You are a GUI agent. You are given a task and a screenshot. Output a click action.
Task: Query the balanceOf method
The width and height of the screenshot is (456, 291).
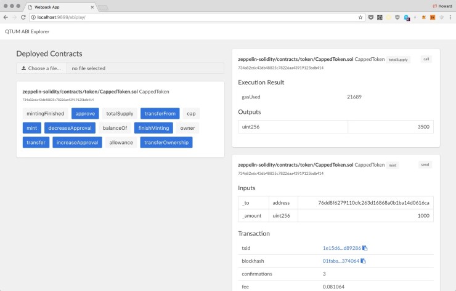tap(115, 128)
